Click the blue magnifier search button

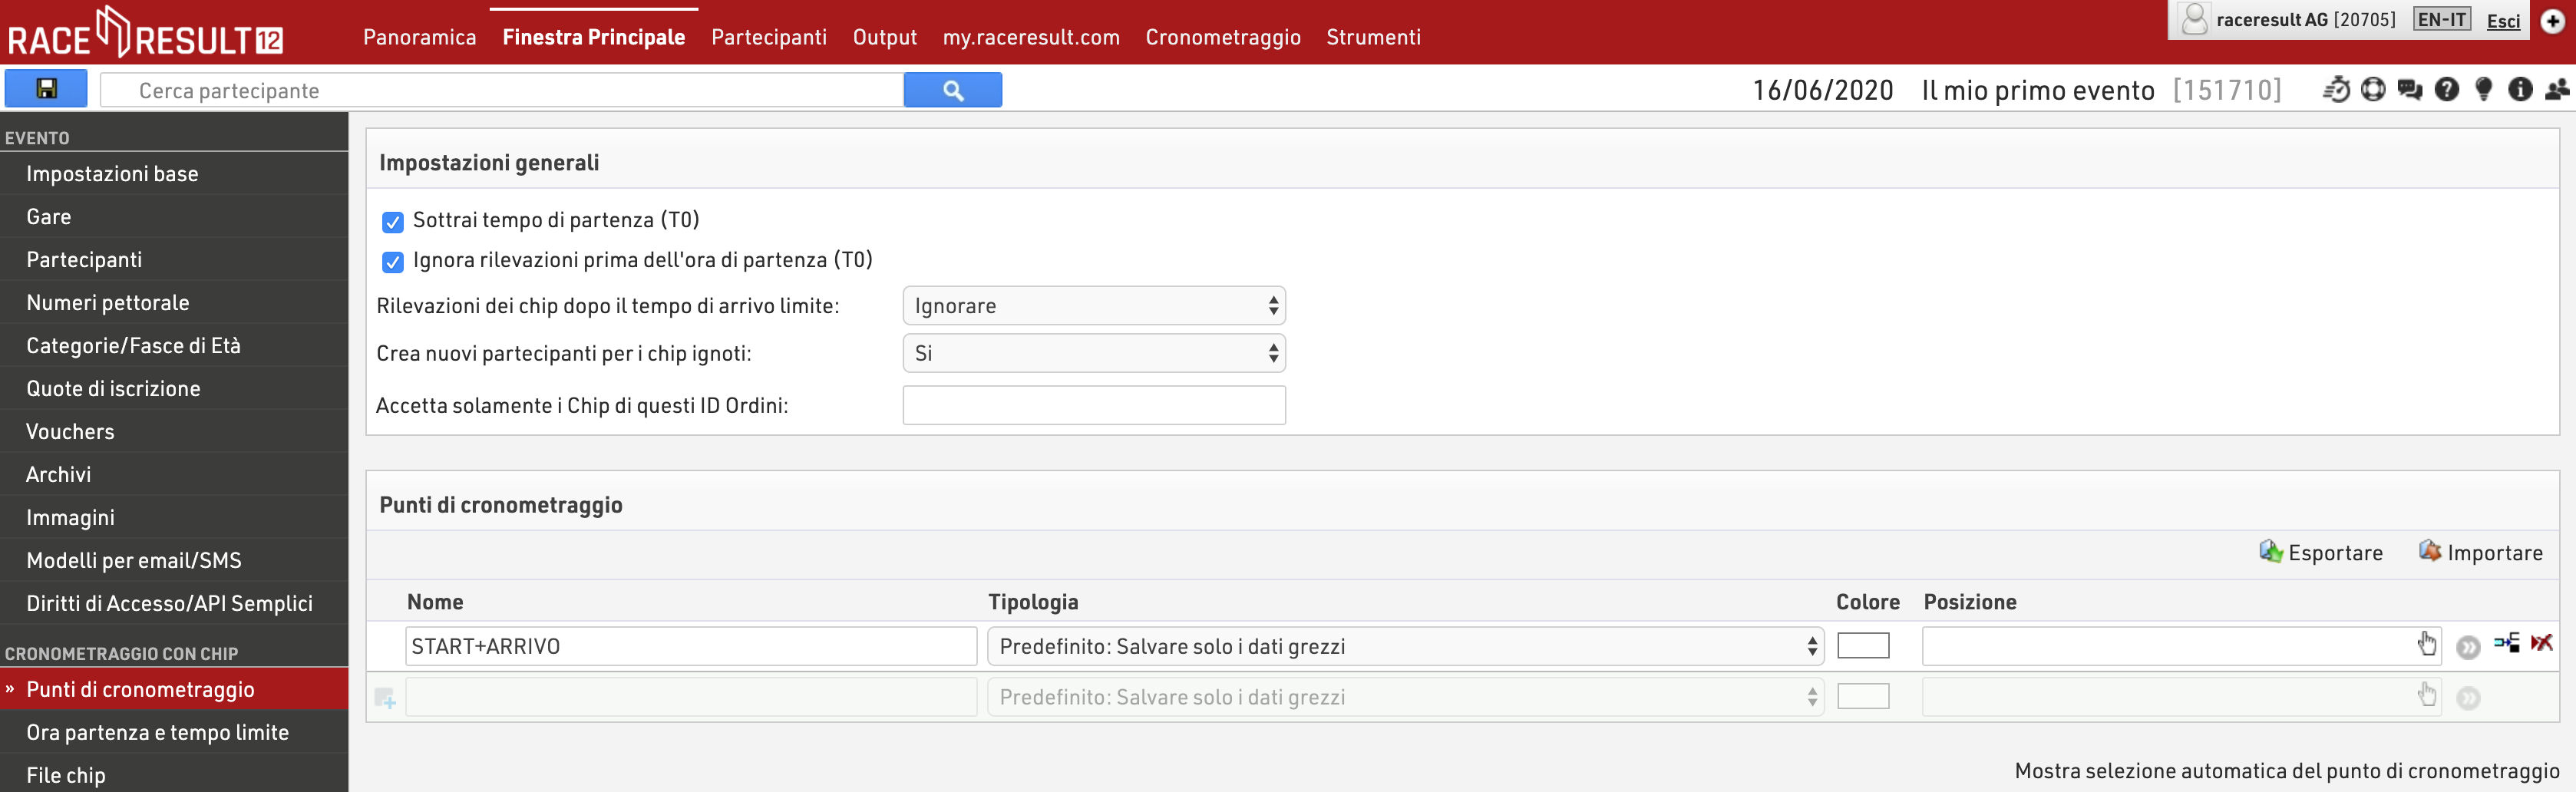pyautogui.click(x=952, y=90)
